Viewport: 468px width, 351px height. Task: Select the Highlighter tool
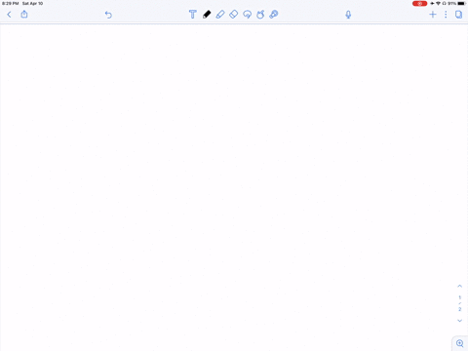click(220, 15)
